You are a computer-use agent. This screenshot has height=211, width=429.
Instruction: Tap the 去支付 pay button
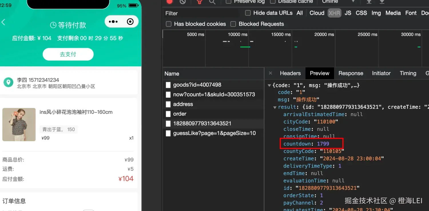click(x=68, y=54)
